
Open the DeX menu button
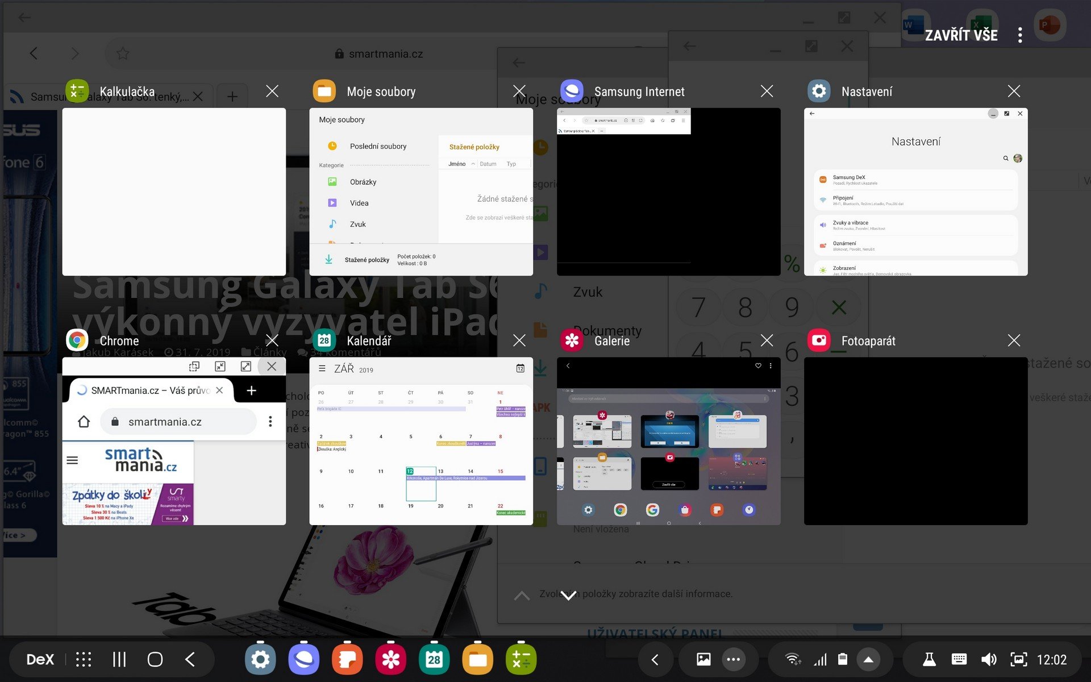40,659
